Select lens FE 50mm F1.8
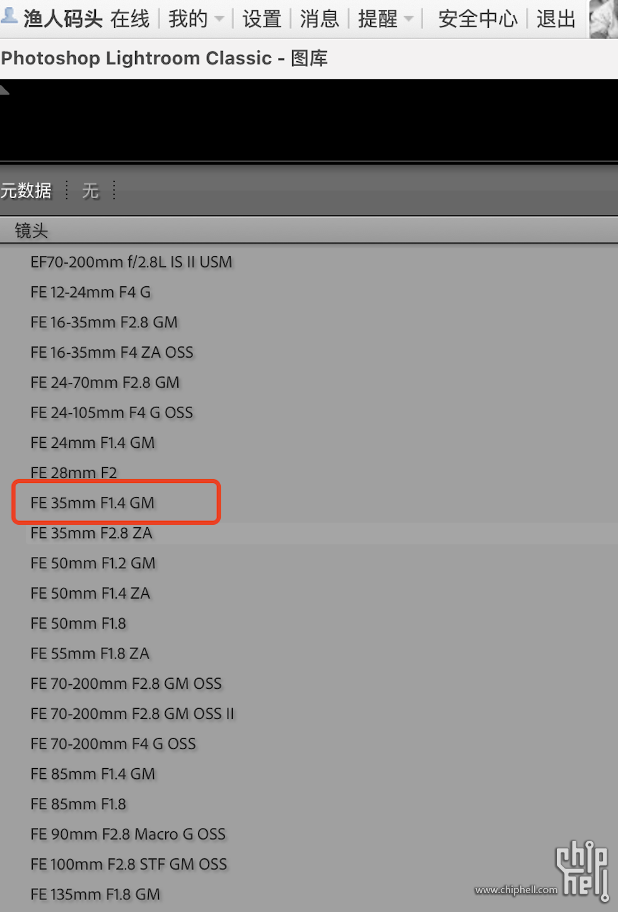The width and height of the screenshot is (618, 912). click(78, 623)
